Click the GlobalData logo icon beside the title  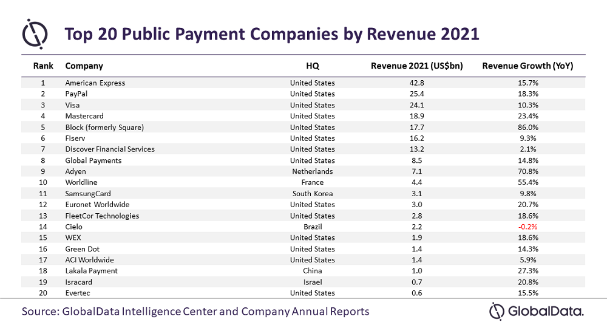[35, 33]
